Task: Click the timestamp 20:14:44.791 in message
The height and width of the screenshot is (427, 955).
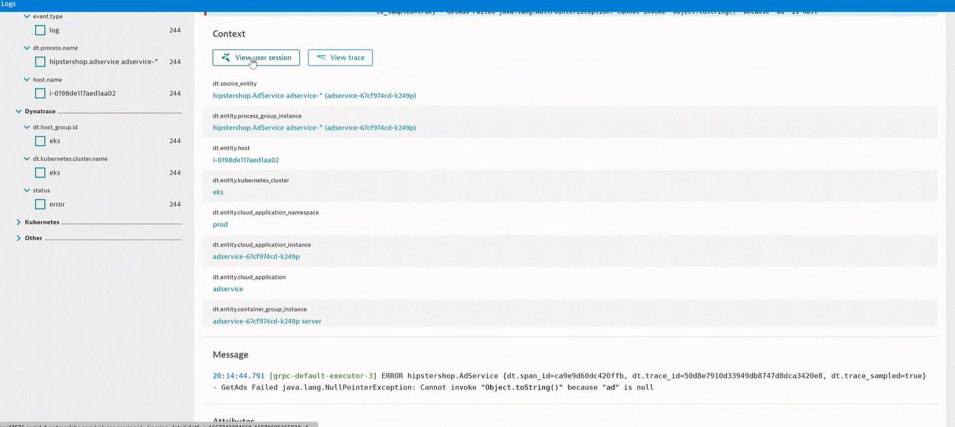Action: (x=239, y=376)
